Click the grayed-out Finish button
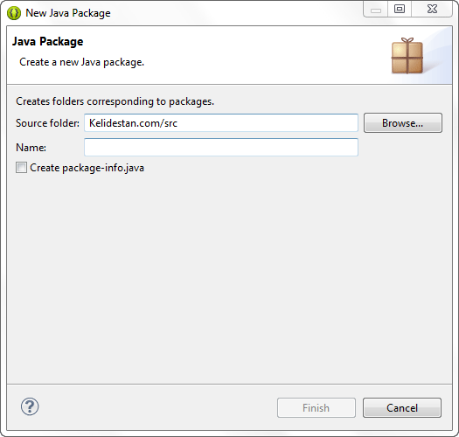 [316, 408]
